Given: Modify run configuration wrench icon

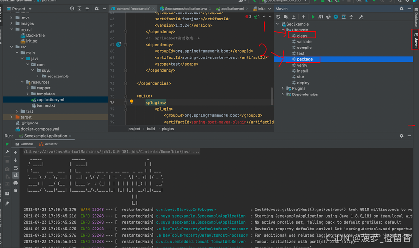Looking at the screenshot, I should click(7, 152).
